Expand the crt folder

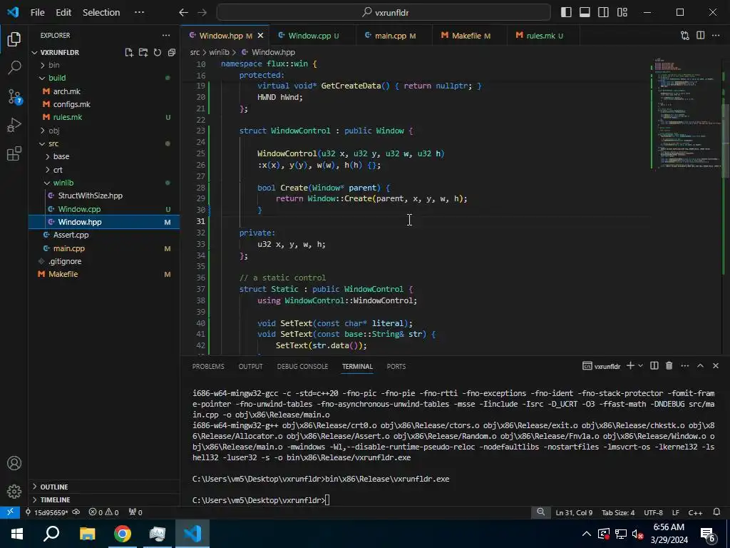pyautogui.click(x=104, y=170)
